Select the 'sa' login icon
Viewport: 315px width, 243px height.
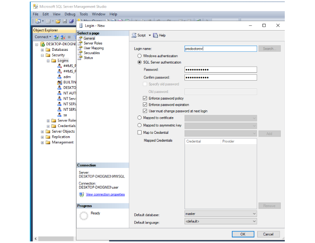(59, 115)
